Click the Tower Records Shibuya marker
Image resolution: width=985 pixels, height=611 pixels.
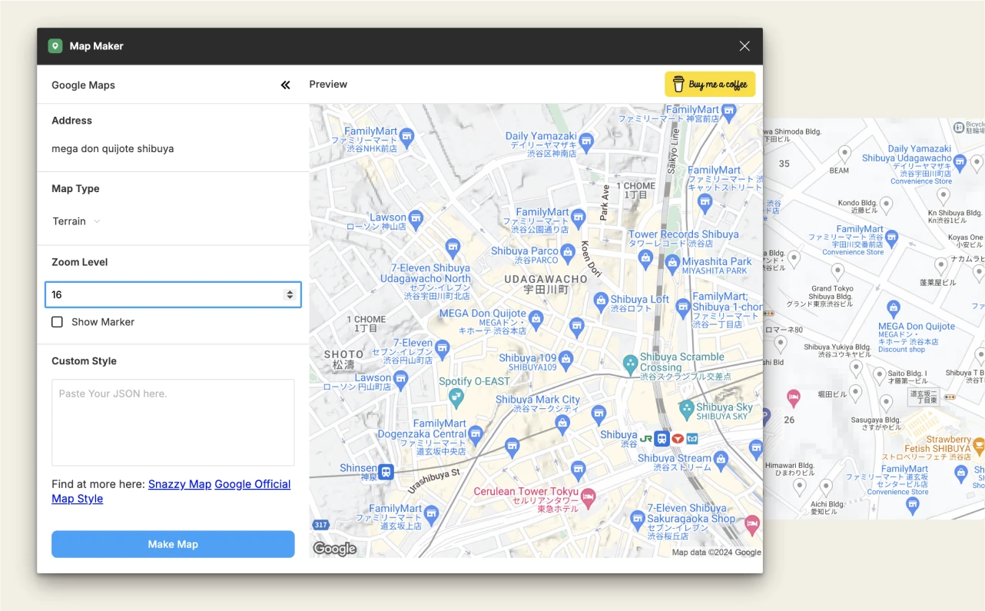coord(645,257)
